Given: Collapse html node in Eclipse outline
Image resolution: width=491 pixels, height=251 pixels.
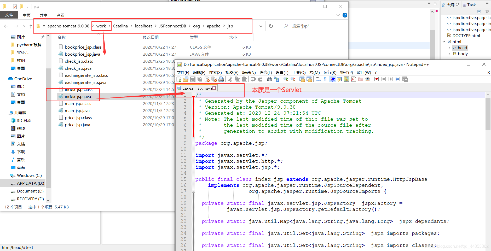Looking at the screenshot, I should click(444, 42).
